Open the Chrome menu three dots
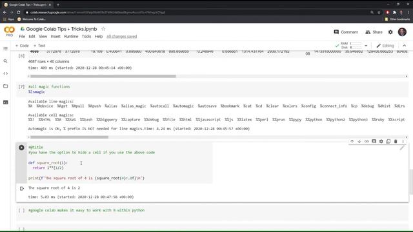Image resolution: width=413 pixels, height=232 pixels. click(x=408, y=12)
